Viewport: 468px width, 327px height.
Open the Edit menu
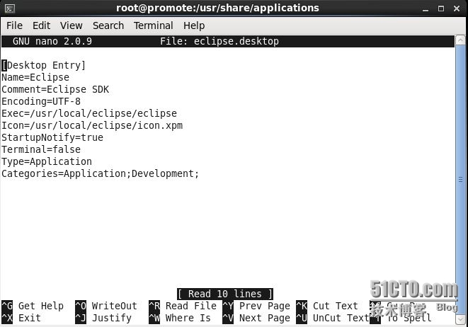coord(42,25)
